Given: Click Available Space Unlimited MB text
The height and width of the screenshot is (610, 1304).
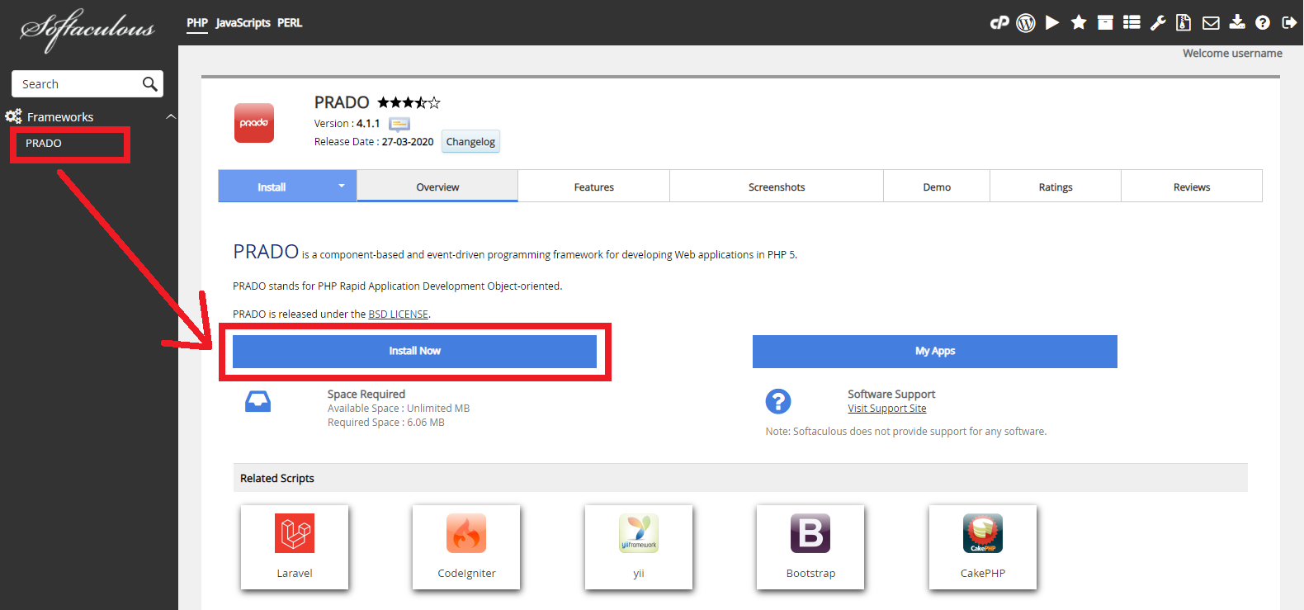Looking at the screenshot, I should [x=399, y=408].
